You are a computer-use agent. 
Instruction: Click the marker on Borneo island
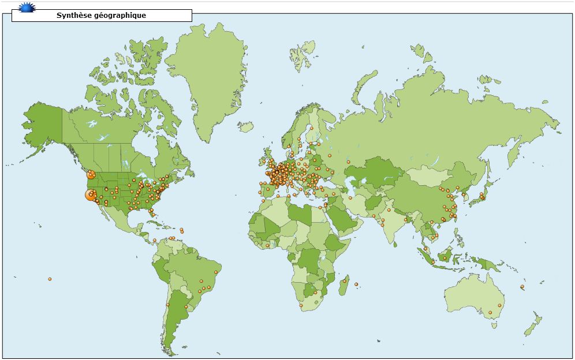[445, 258]
